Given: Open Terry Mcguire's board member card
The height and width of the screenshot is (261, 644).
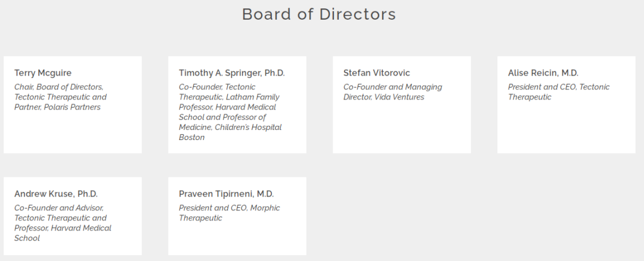Looking at the screenshot, I should pos(73,105).
